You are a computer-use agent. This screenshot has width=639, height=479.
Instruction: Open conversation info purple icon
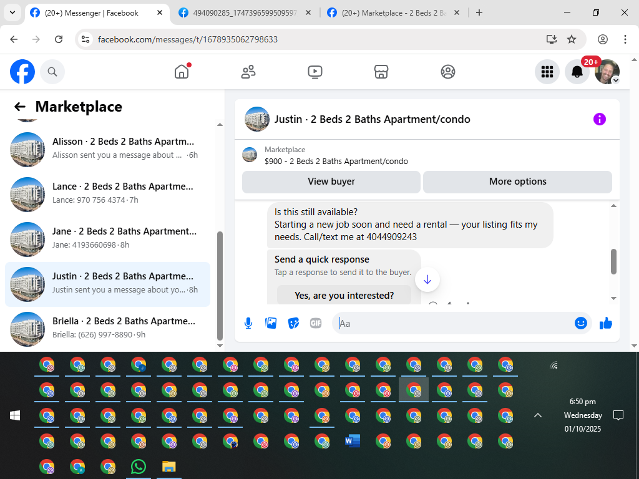[600, 119]
